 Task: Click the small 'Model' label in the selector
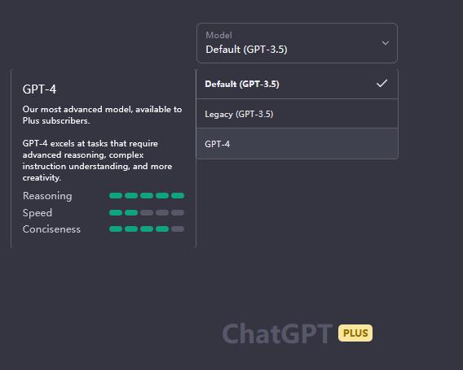pyautogui.click(x=218, y=35)
